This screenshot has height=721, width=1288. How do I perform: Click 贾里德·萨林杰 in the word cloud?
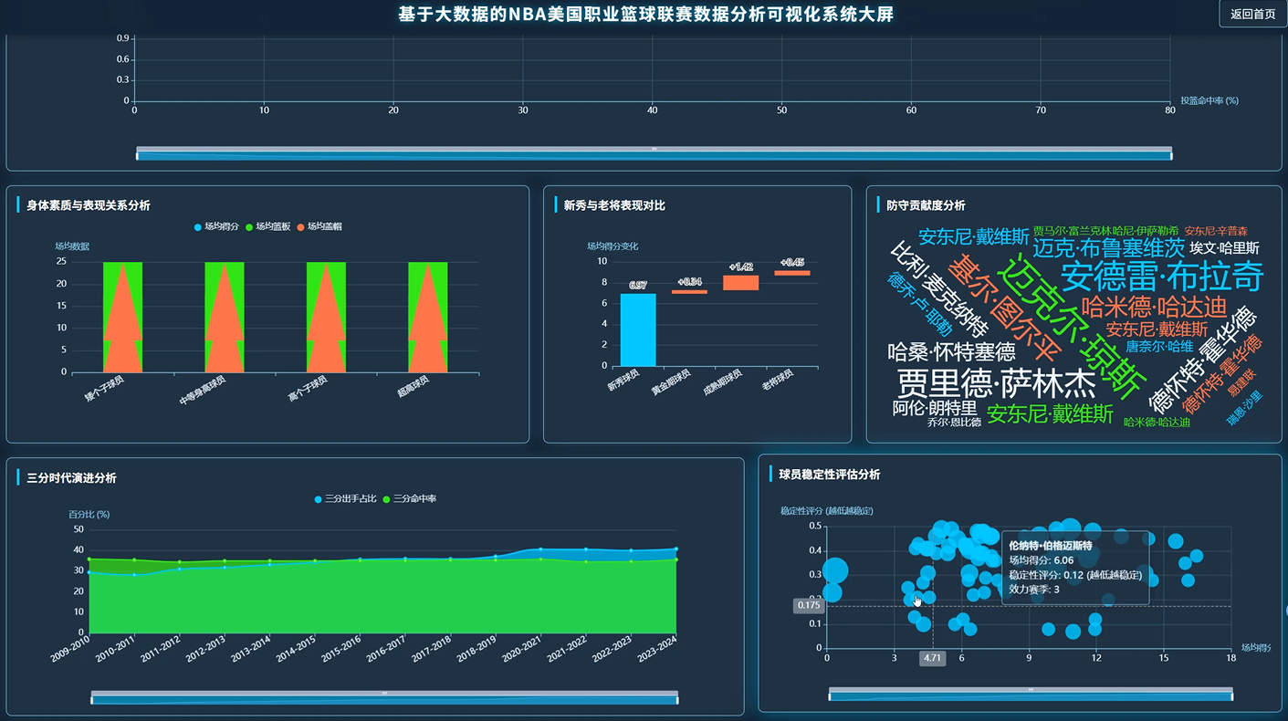tap(997, 381)
